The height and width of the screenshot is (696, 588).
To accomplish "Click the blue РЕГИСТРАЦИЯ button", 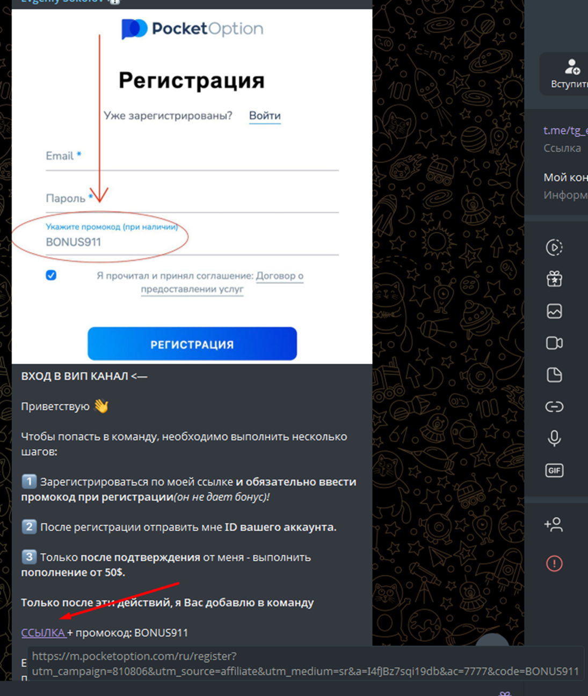I will pyautogui.click(x=192, y=344).
